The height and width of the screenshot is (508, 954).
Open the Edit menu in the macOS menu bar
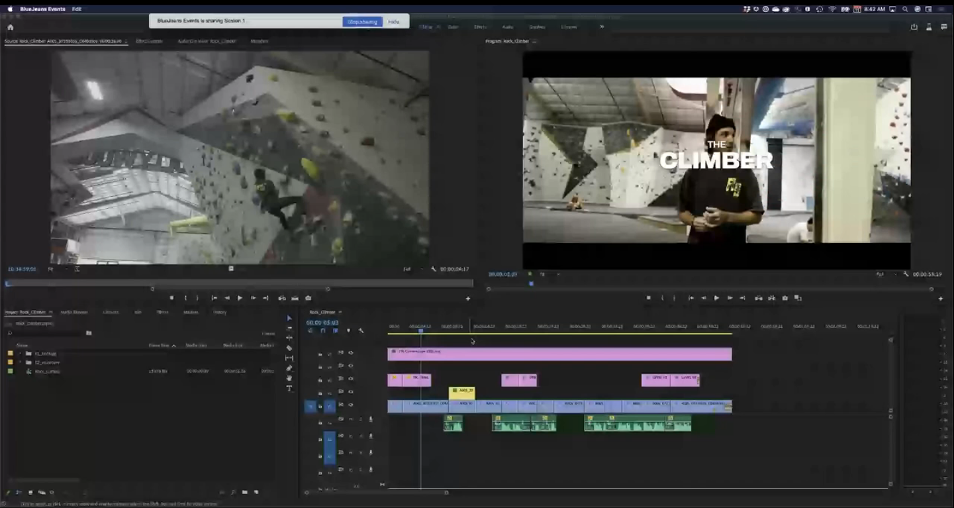click(x=77, y=9)
